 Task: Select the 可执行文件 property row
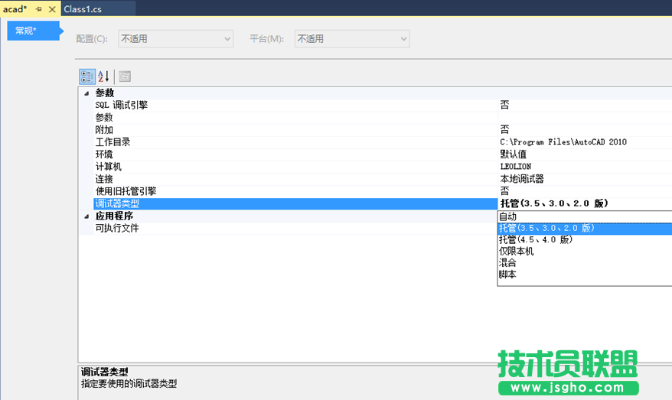click(295, 228)
